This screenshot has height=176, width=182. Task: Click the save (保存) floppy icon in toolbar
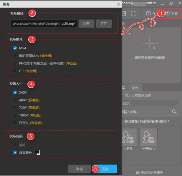(x=148, y=13)
